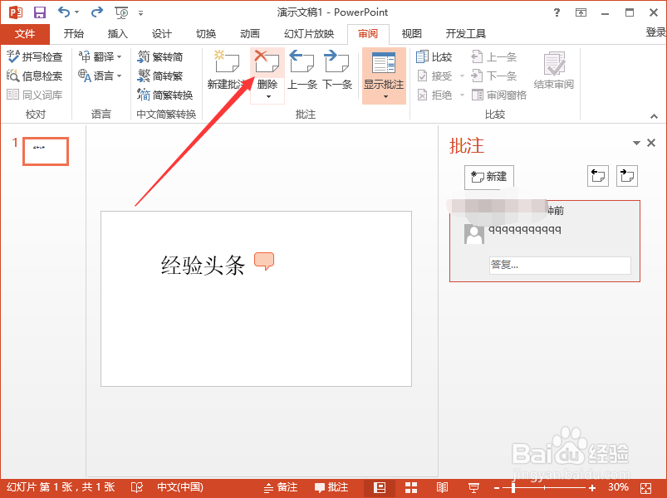This screenshot has width=667, height=498.
Task: Collapse the comments pane with its chevron
Action: tap(635, 143)
